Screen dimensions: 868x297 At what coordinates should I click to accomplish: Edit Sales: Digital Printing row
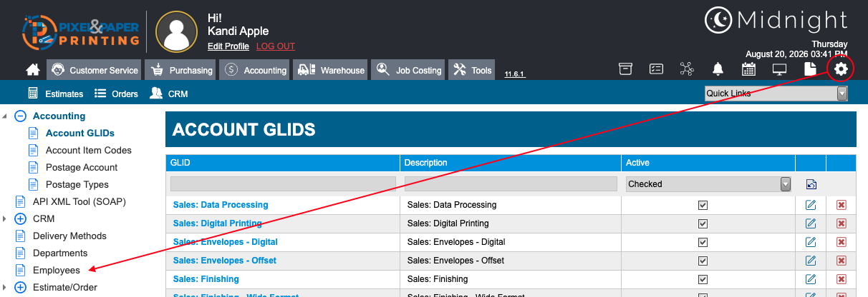811,223
